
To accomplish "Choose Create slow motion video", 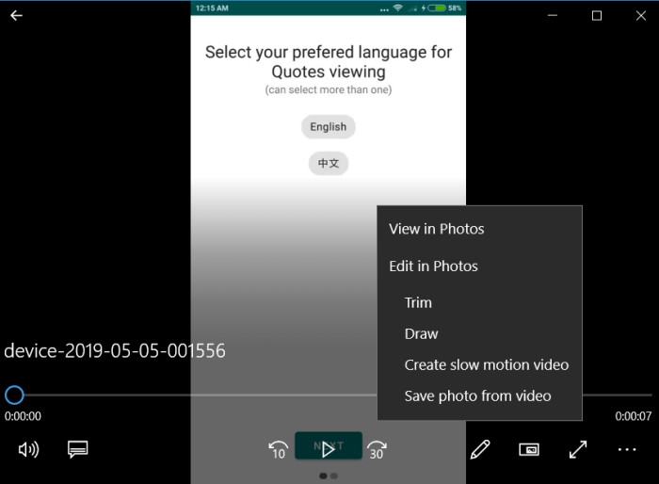I will tap(479, 364).
